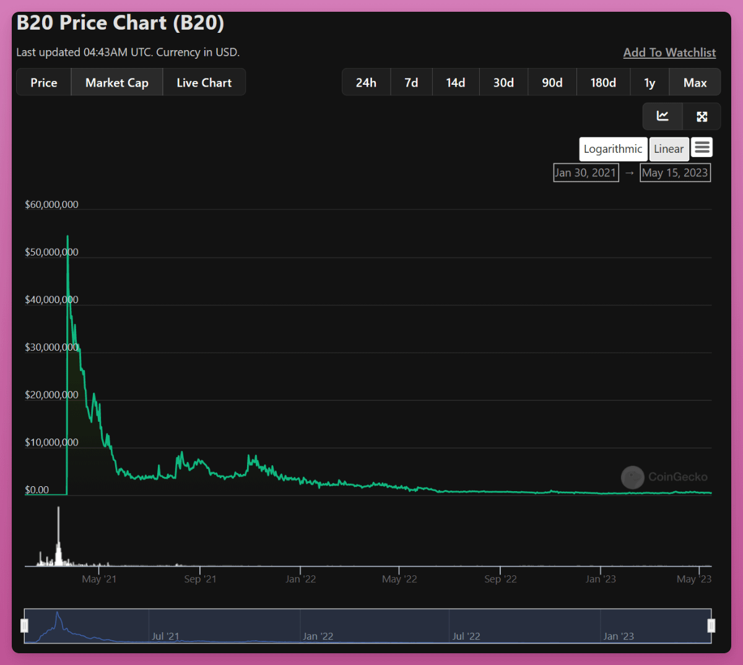
Task: Select the Max time range
Action: 695,82
